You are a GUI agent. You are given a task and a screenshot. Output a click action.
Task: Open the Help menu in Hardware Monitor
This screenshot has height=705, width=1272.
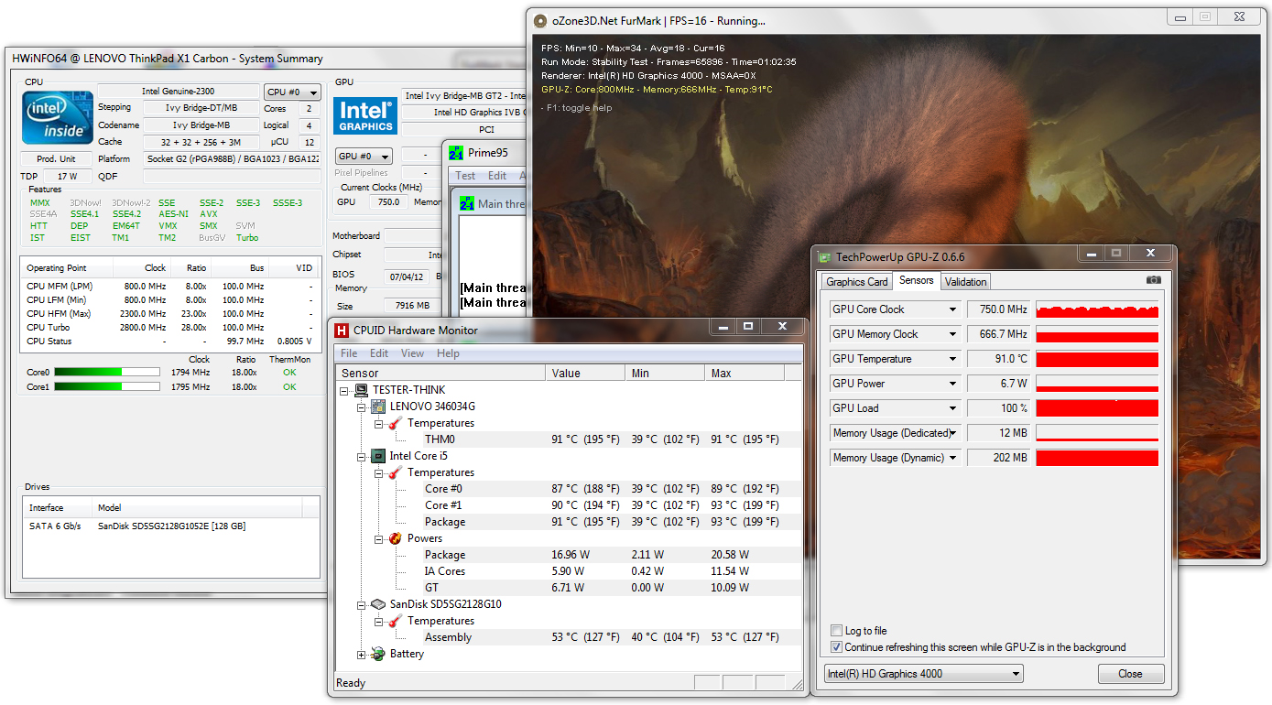(448, 353)
